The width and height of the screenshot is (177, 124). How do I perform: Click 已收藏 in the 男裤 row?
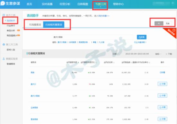point(162,73)
